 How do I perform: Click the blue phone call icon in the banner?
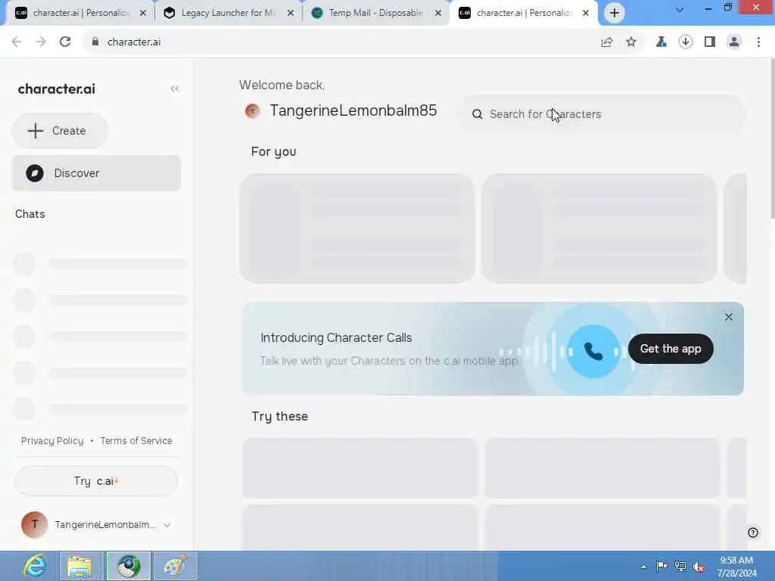[x=593, y=351]
